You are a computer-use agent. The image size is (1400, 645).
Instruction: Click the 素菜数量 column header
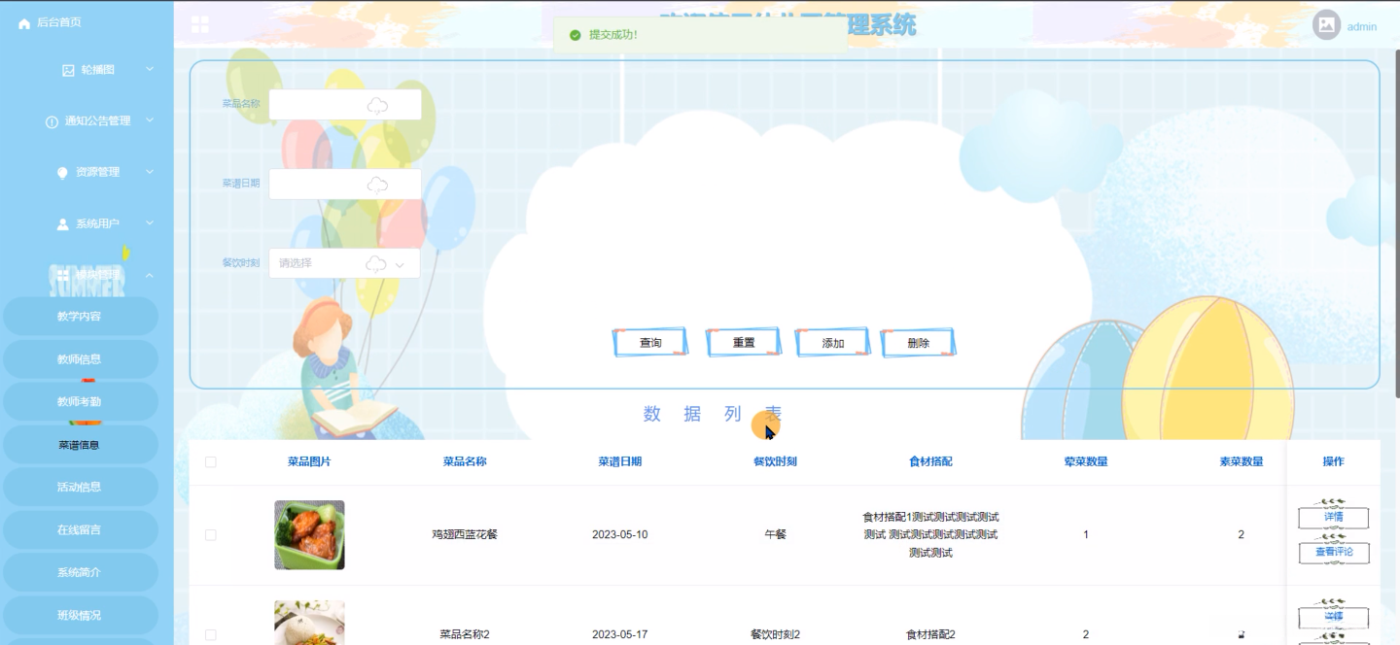(1242, 462)
